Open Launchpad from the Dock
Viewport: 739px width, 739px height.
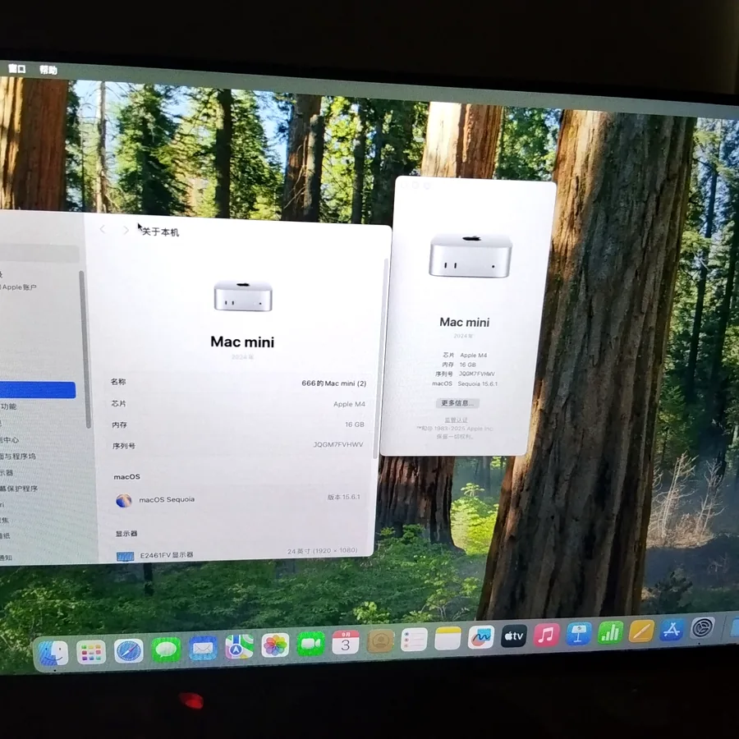pyautogui.click(x=91, y=653)
